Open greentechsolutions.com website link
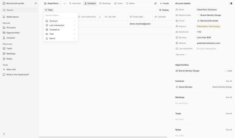This screenshot has width=235, height=138. [x=209, y=43]
